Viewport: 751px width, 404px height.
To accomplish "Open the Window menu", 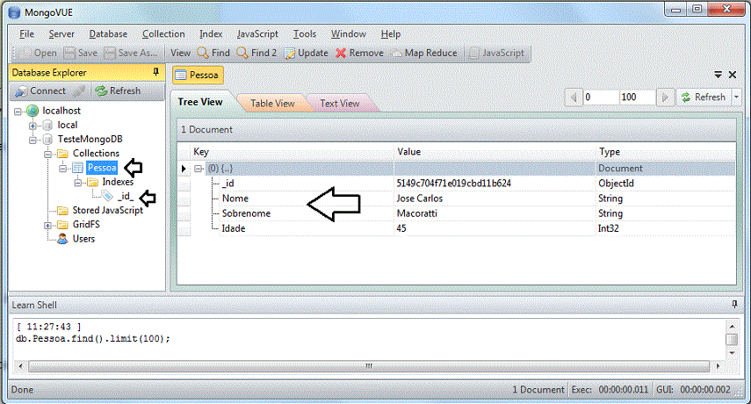I will tap(348, 34).
